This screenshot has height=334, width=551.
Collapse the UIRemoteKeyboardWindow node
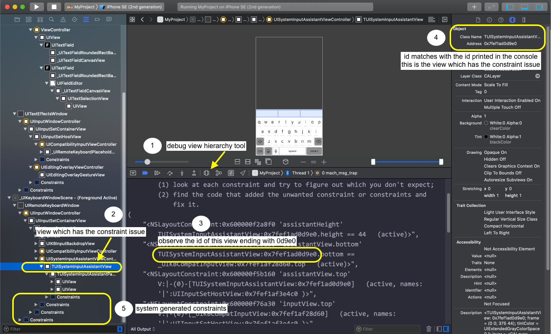[15, 205]
